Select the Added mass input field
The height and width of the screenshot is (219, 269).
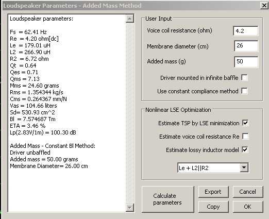tap(246, 62)
